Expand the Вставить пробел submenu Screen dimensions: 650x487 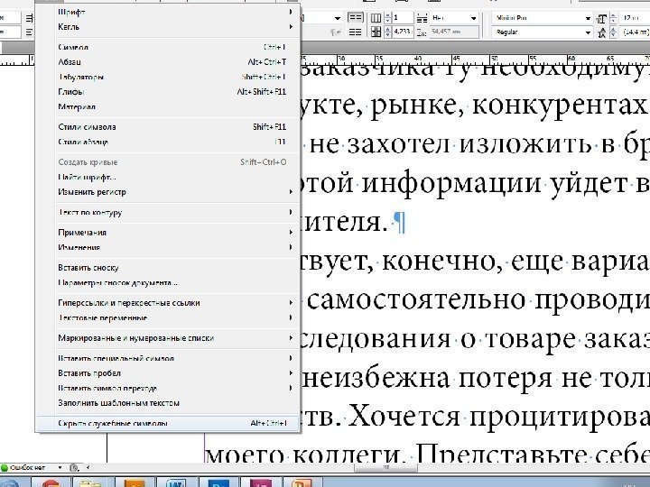[168, 373]
